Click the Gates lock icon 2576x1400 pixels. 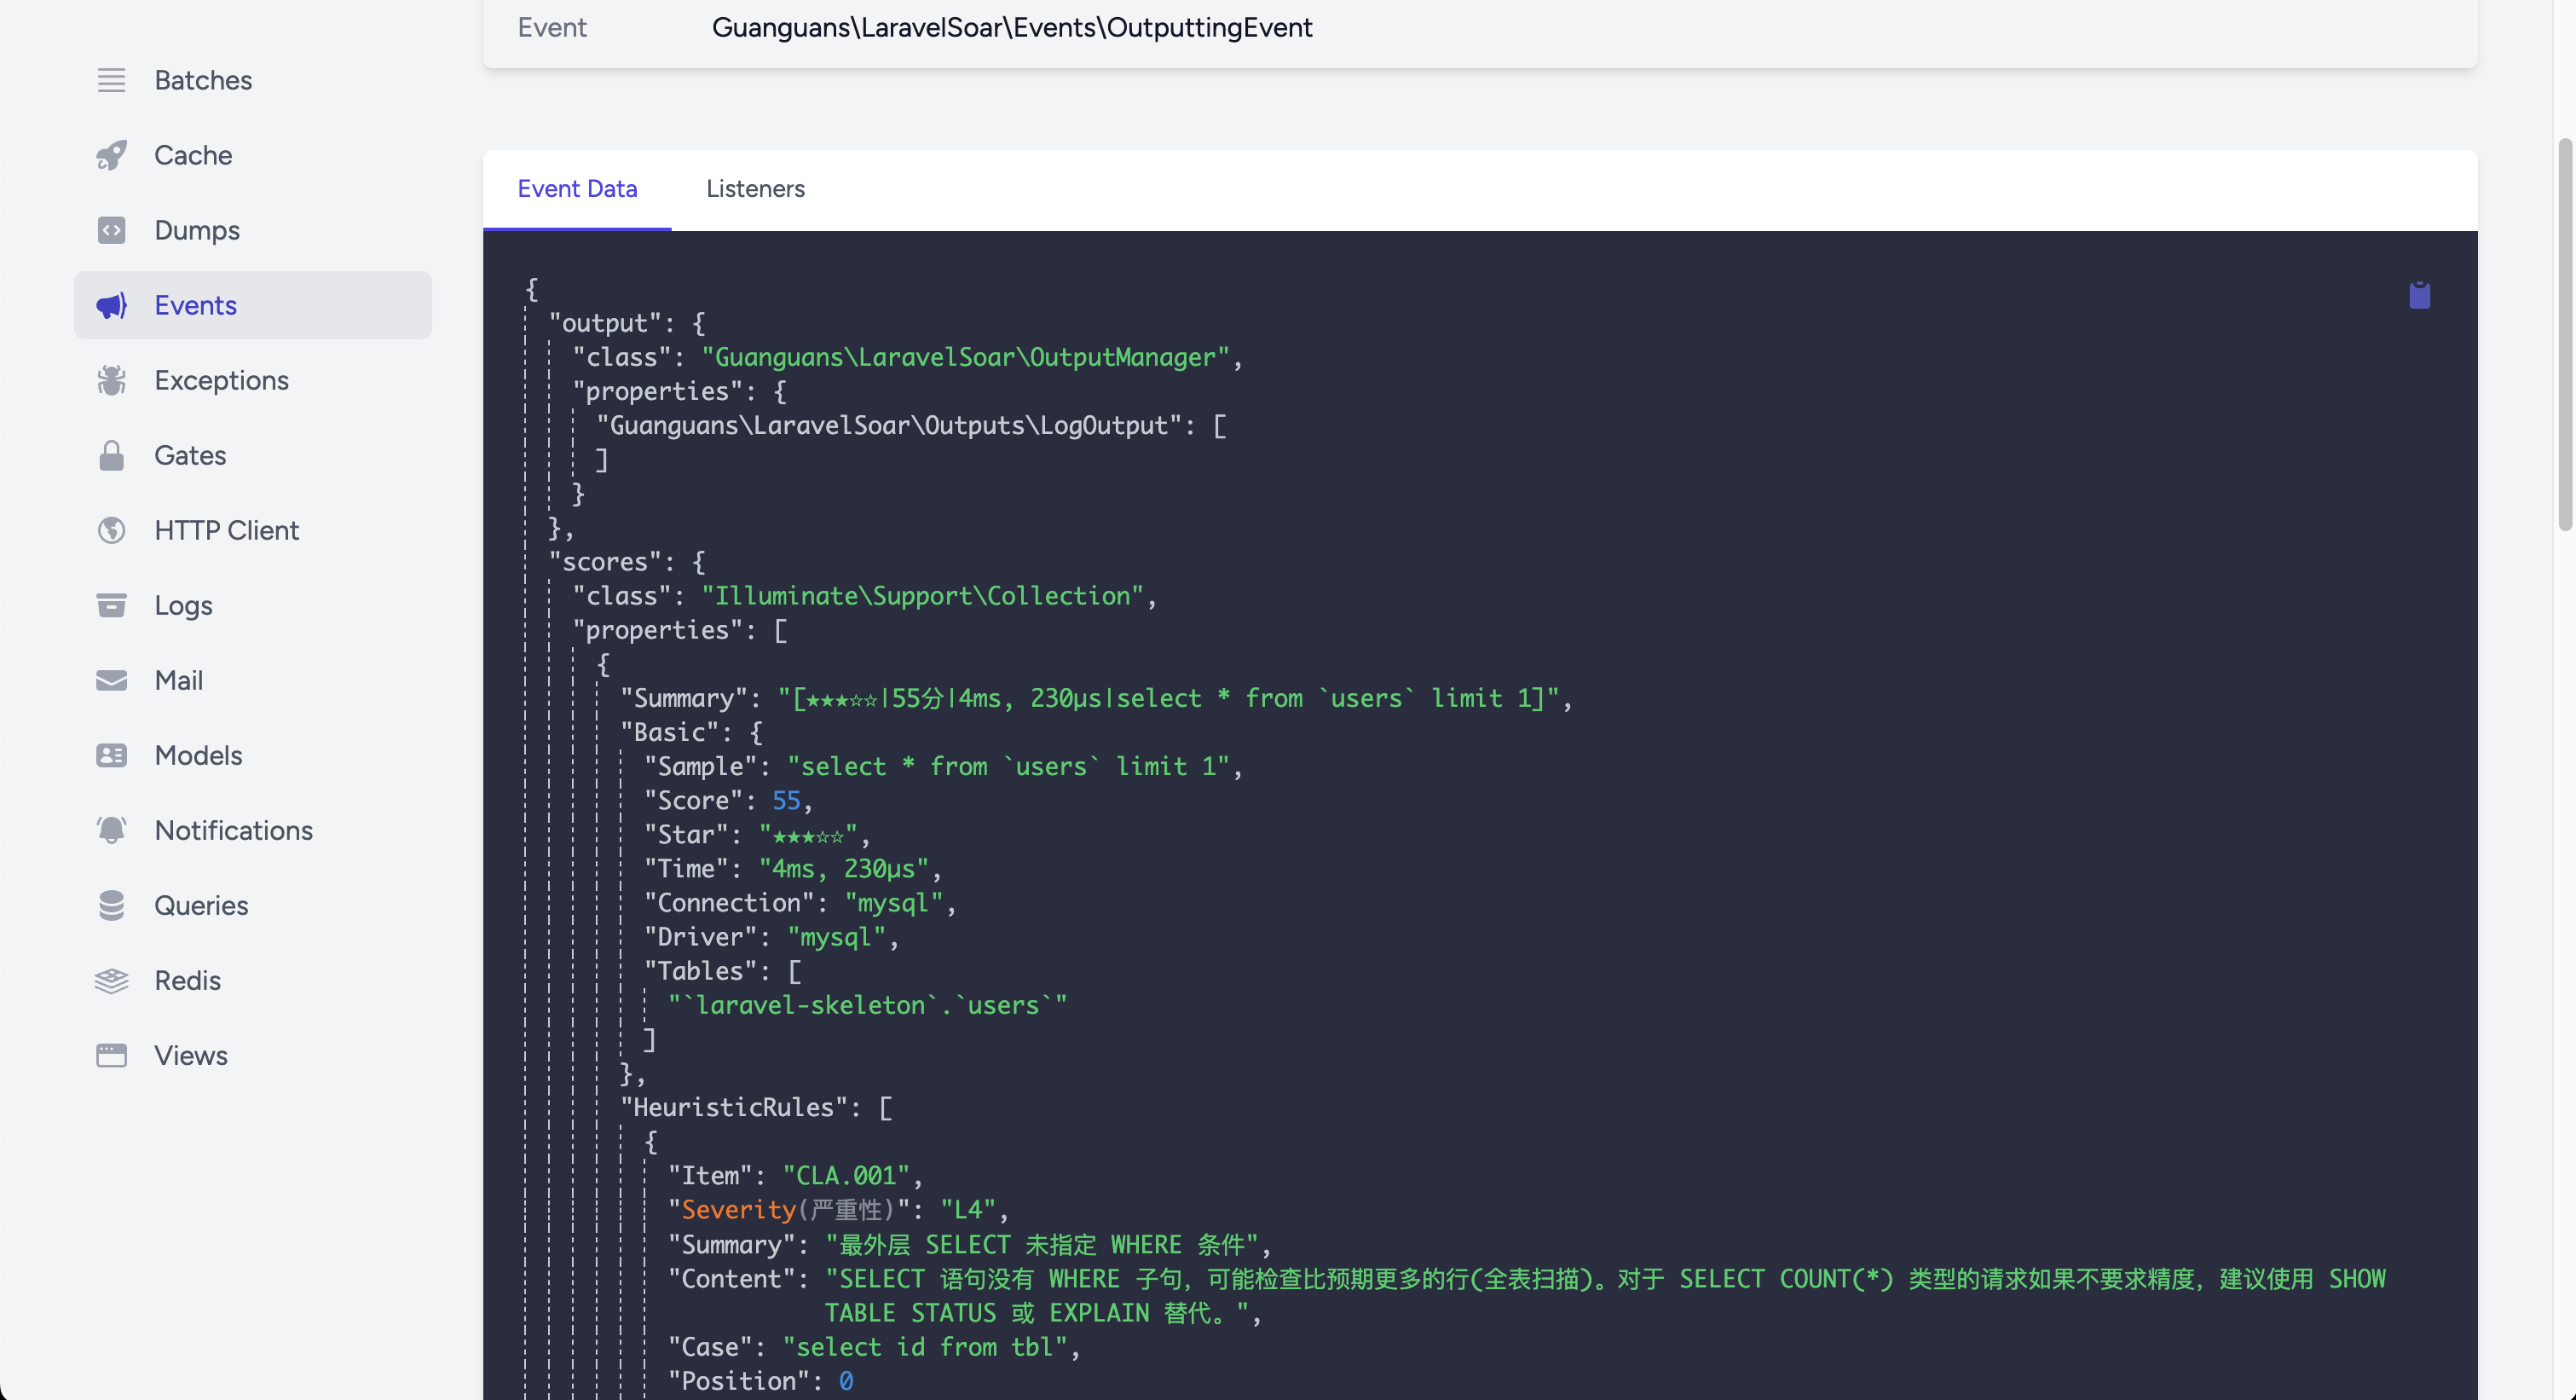[x=111, y=455]
